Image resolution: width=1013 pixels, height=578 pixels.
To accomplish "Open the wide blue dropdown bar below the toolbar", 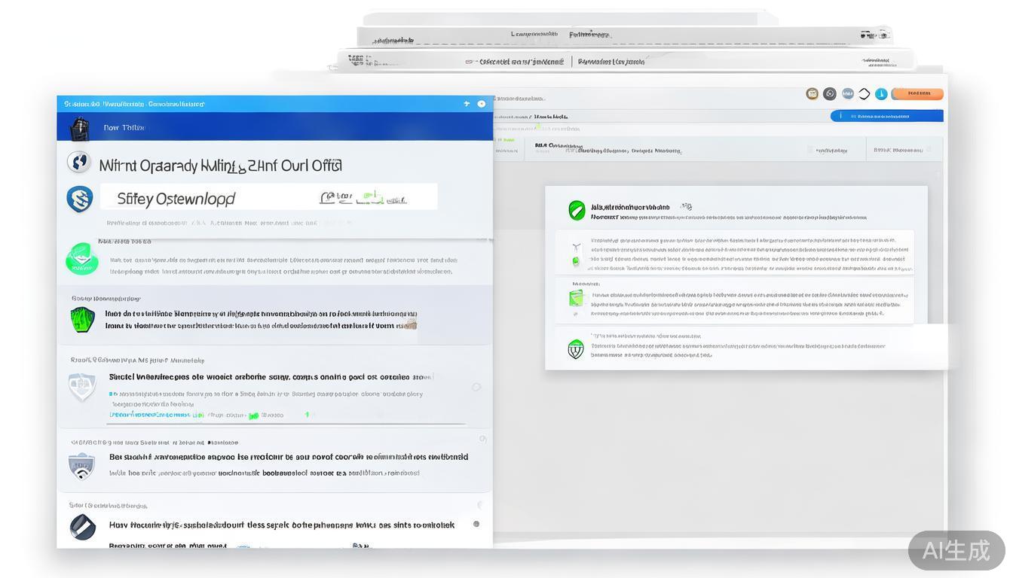I will point(886,117).
